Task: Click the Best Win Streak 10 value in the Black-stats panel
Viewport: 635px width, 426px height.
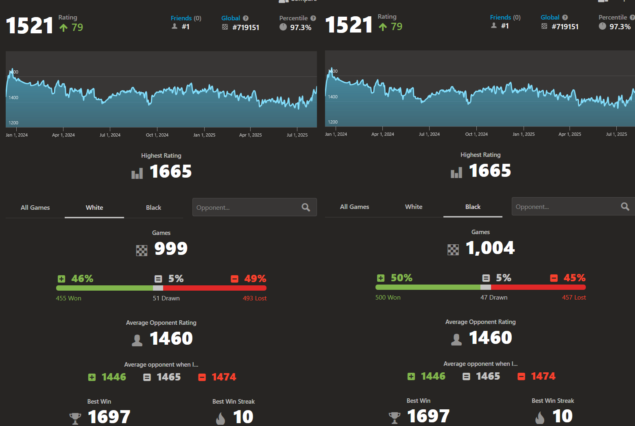Action: click(x=563, y=416)
